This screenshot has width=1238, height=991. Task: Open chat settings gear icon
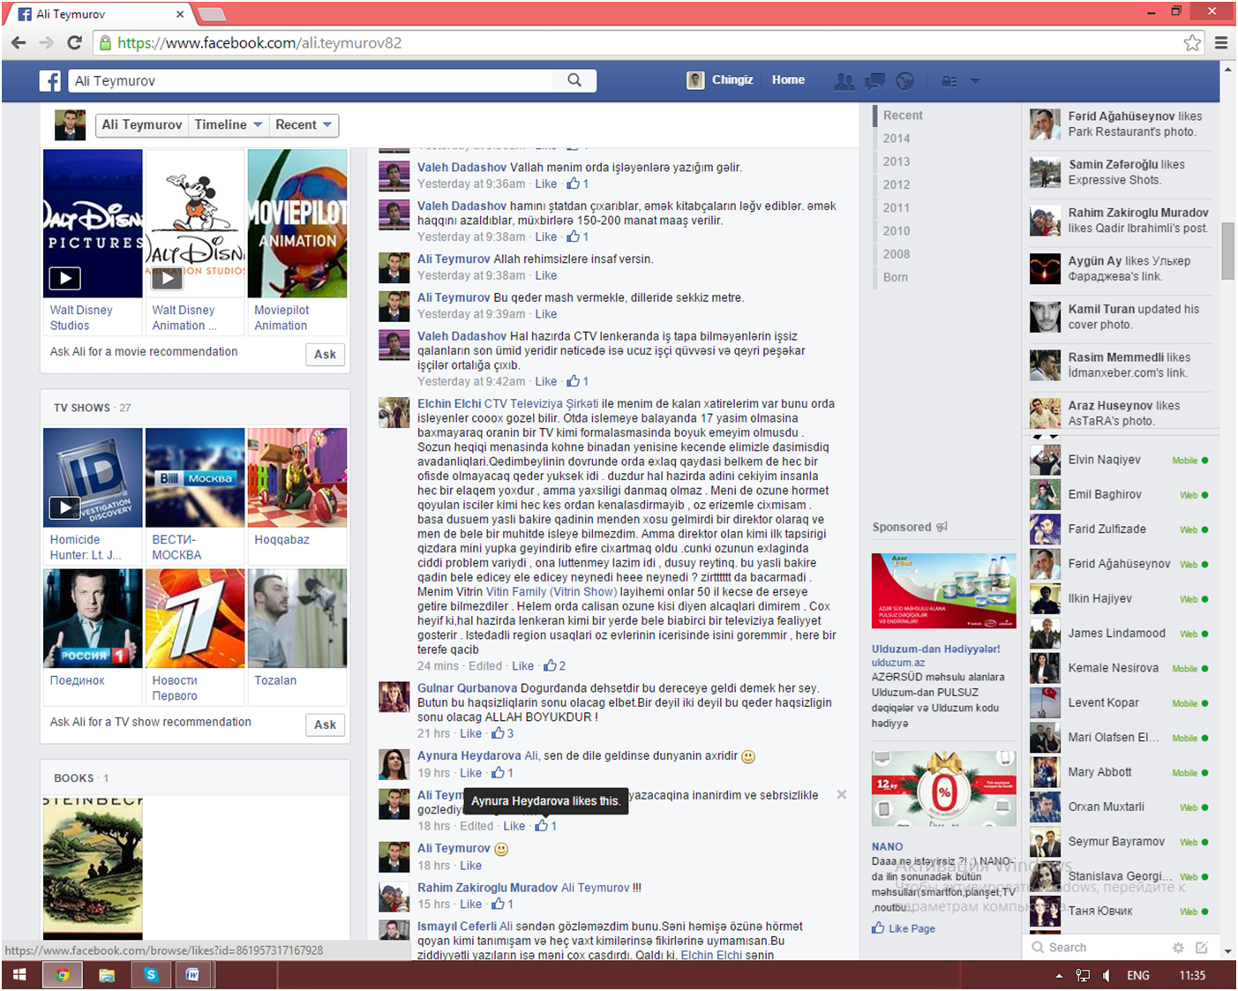1178,948
